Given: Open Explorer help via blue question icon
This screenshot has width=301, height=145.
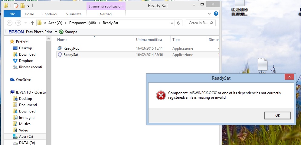Looking at the screenshot, I should [216, 14].
